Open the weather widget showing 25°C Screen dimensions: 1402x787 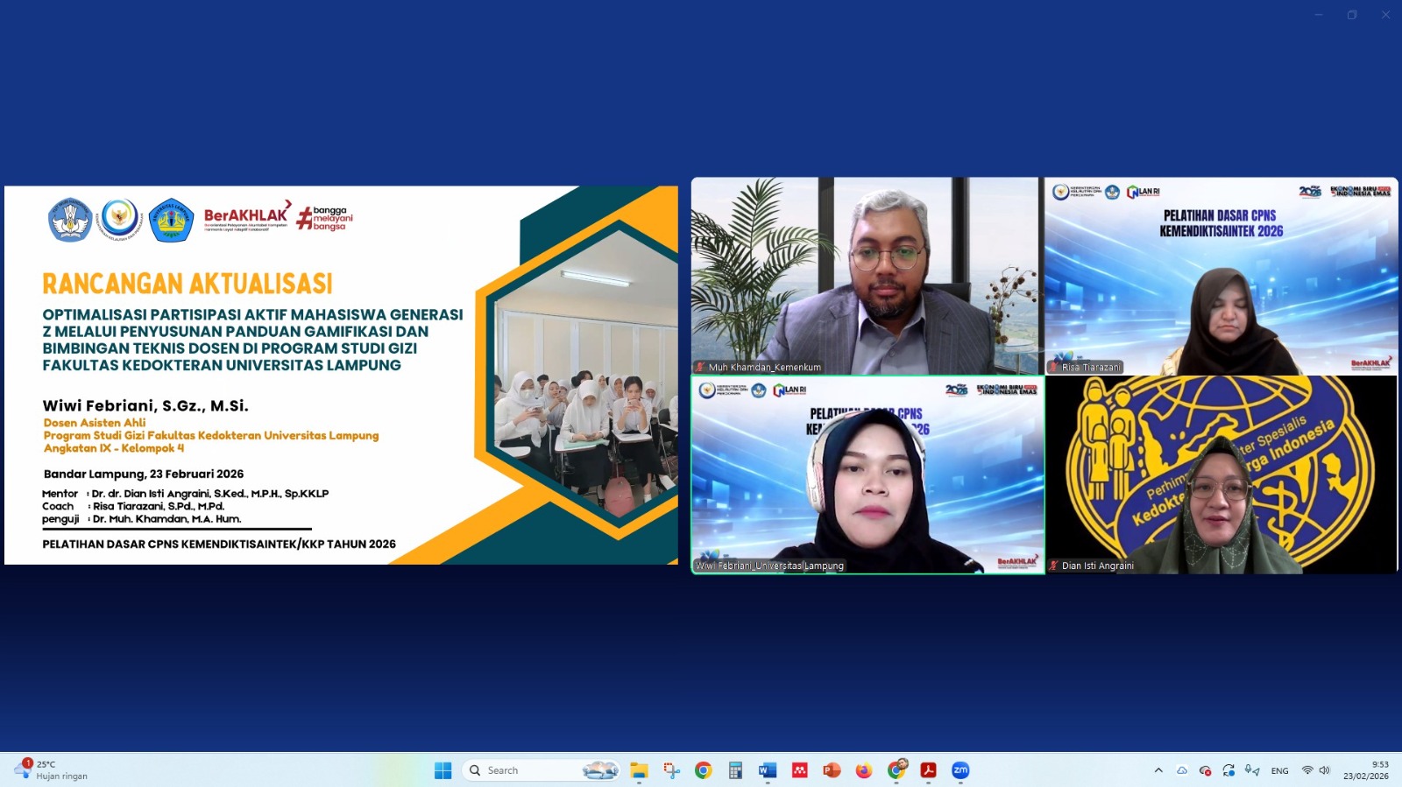pos(51,770)
